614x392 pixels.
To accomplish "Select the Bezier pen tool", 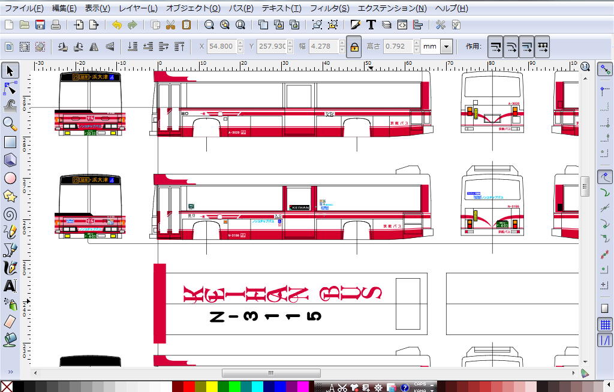I will 10,249.
